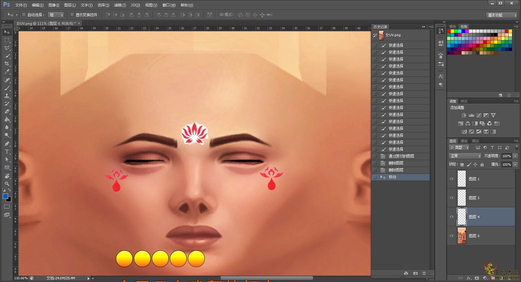The height and width of the screenshot is (282, 521).
Task: Select the Eraser tool
Action: (7, 111)
